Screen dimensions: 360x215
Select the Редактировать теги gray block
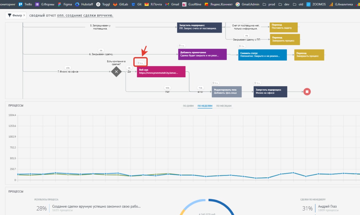(x=227, y=92)
